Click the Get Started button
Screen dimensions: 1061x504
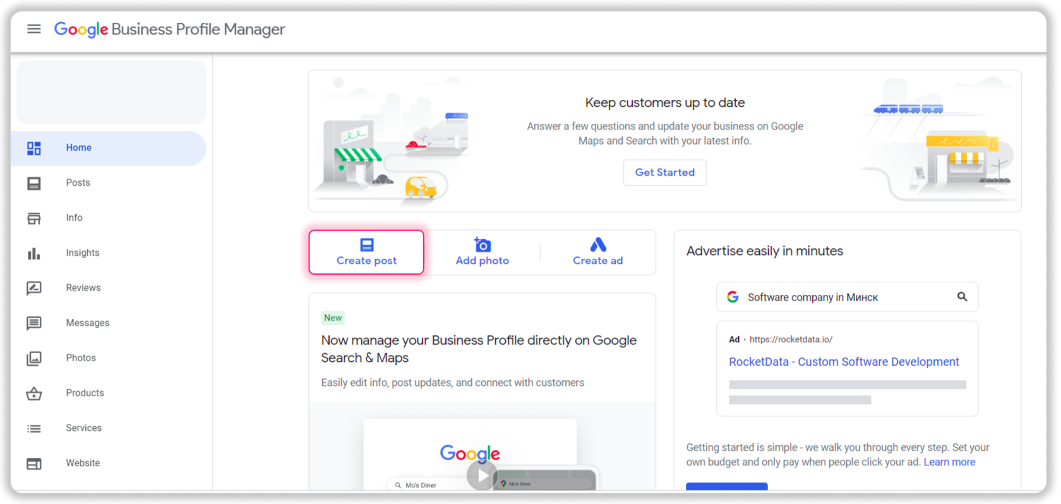pos(665,172)
